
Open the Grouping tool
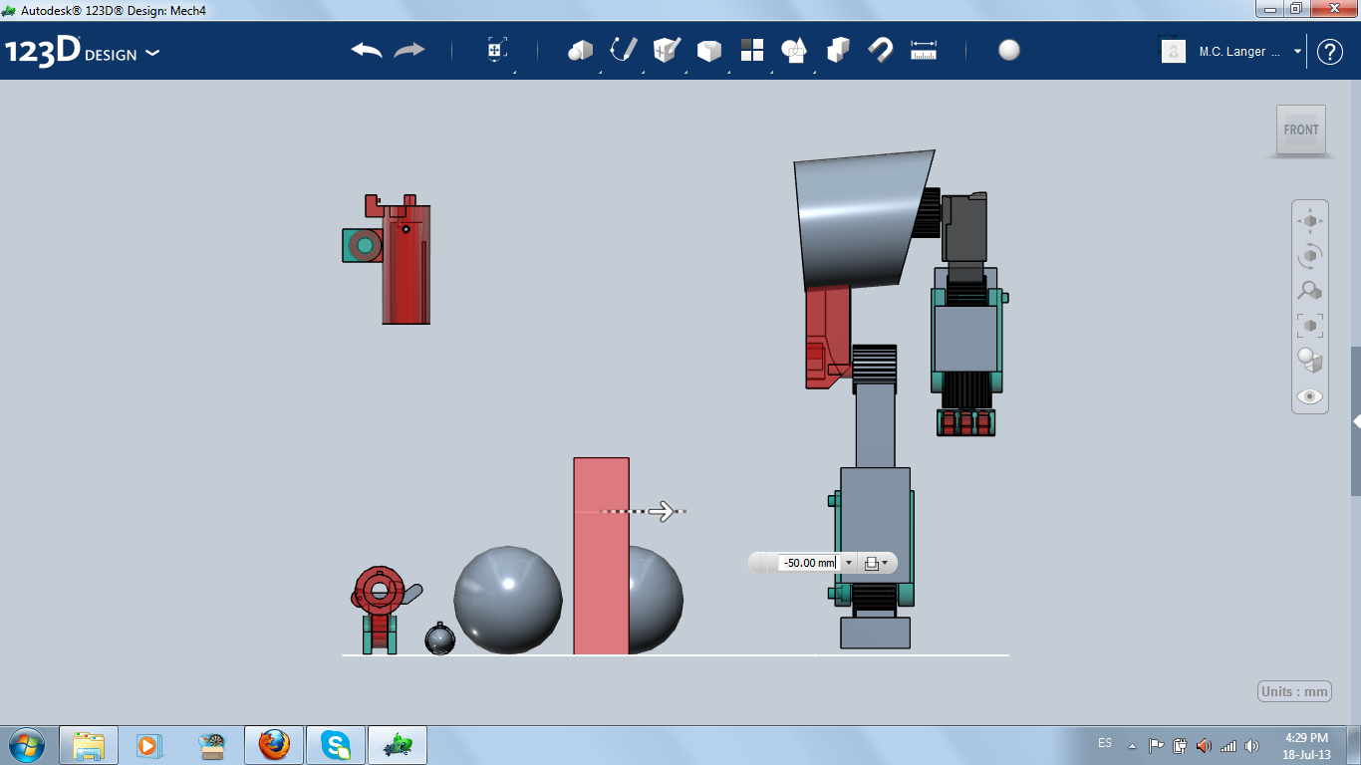795,50
